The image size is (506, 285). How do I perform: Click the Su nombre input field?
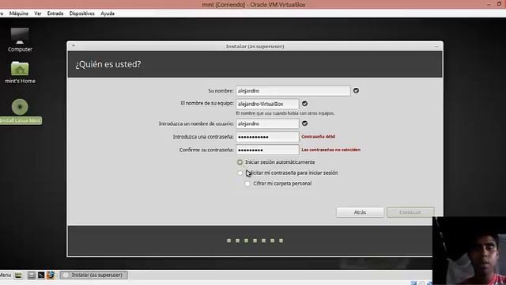(x=293, y=91)
